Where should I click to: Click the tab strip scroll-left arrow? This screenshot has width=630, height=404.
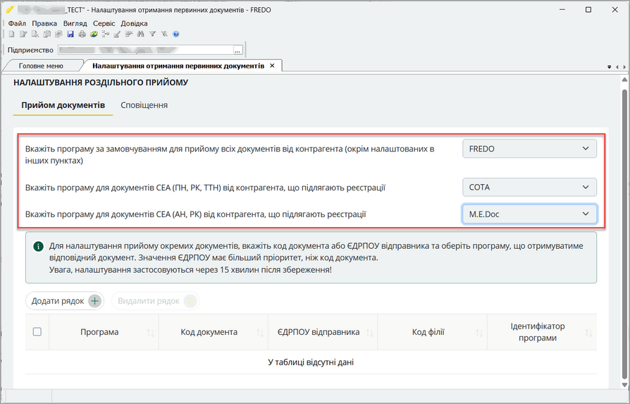click(x=617, y=67)
